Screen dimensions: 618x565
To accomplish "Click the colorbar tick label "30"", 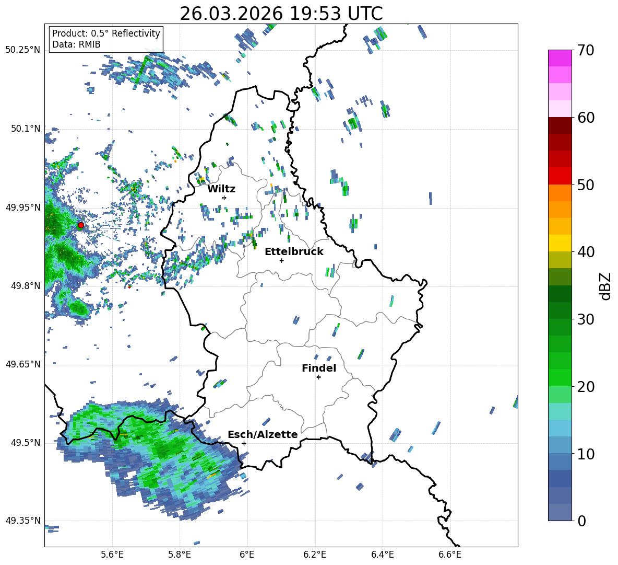I will (x=585, y=319).
